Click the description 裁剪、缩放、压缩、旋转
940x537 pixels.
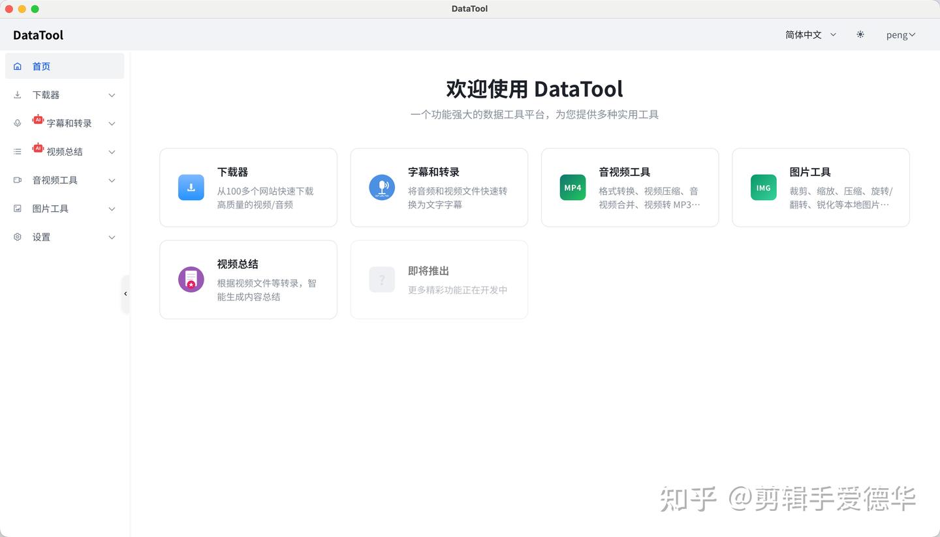click(841, 198)
